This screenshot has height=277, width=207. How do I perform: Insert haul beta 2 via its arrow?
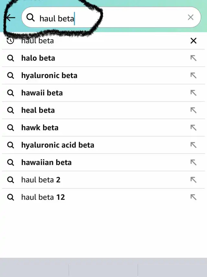click(193, 180)
